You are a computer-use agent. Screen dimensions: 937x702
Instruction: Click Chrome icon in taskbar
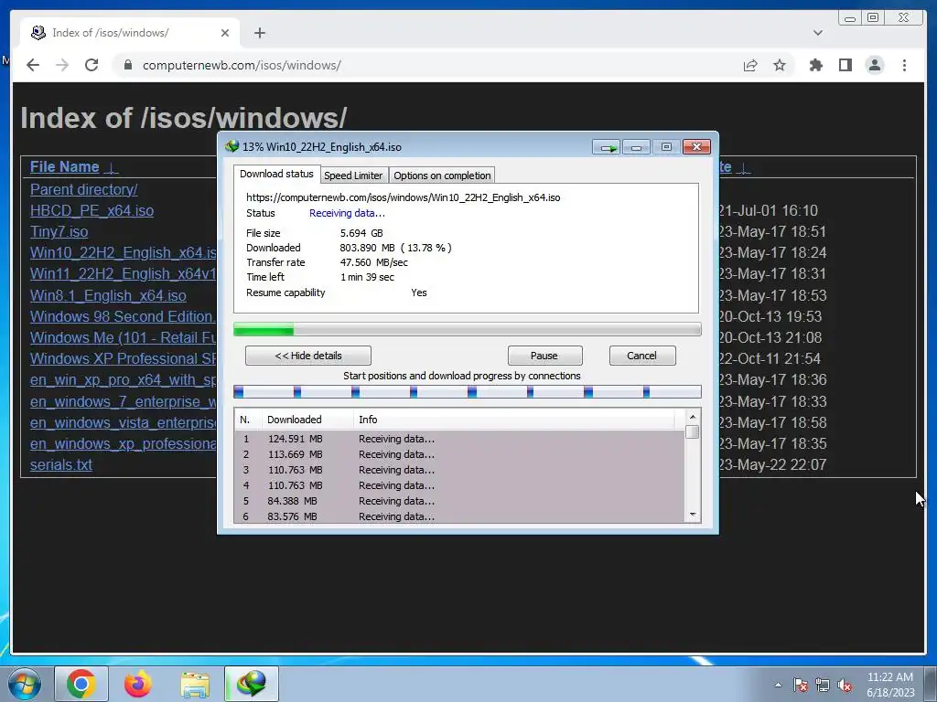click(81, 684)
